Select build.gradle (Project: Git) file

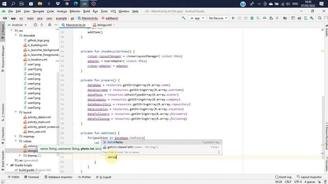coord(35,170)
